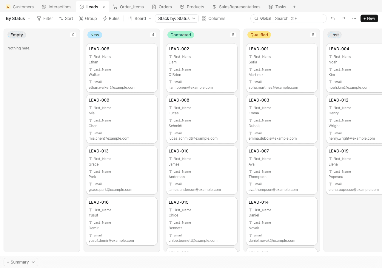382x268 pixels.
Task: Click email mia.chen@example.com
Action: 109,138
